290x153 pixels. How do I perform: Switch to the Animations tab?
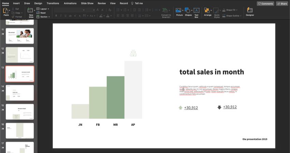[70, 3]
